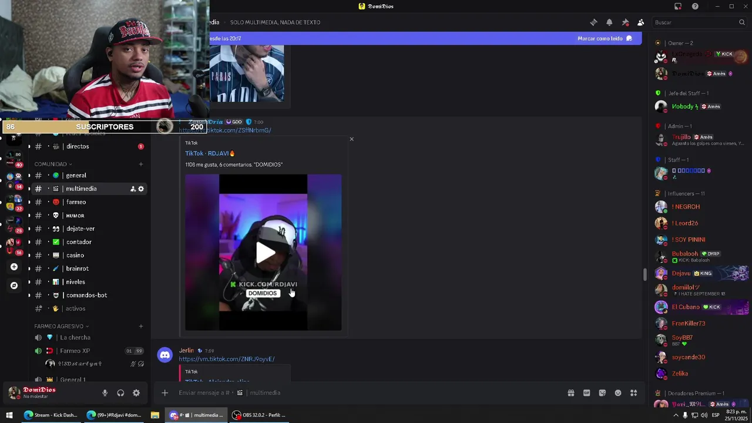
Task: Edit multimedia channel settings gear
Action: (141, 189)
